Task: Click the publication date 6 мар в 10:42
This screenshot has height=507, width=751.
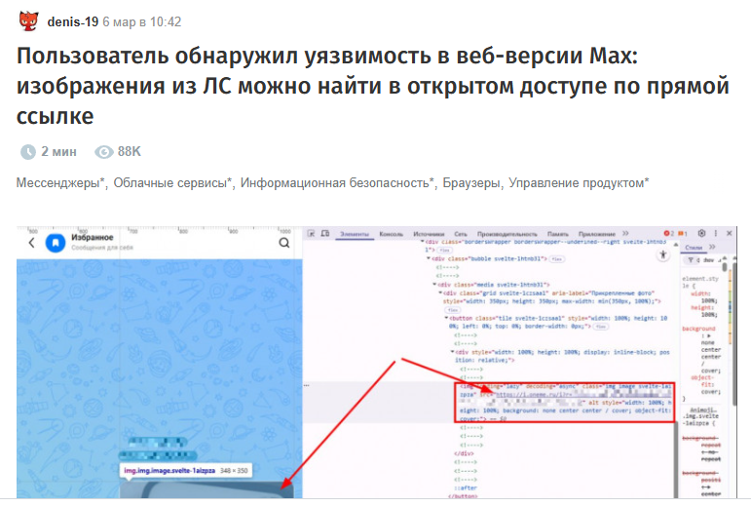Action: tap(142, 22)
